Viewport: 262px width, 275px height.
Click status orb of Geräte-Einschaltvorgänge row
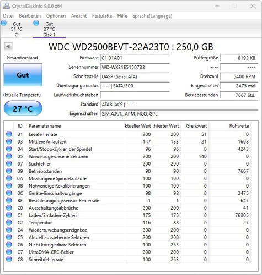[x=9, y=193]
